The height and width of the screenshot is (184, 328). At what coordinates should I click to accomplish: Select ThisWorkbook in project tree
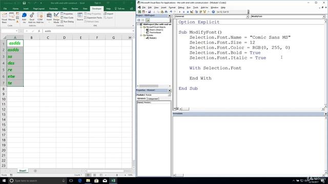155,33
